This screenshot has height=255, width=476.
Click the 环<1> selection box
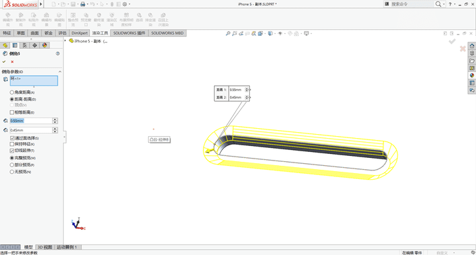click(x=34, y=81)
